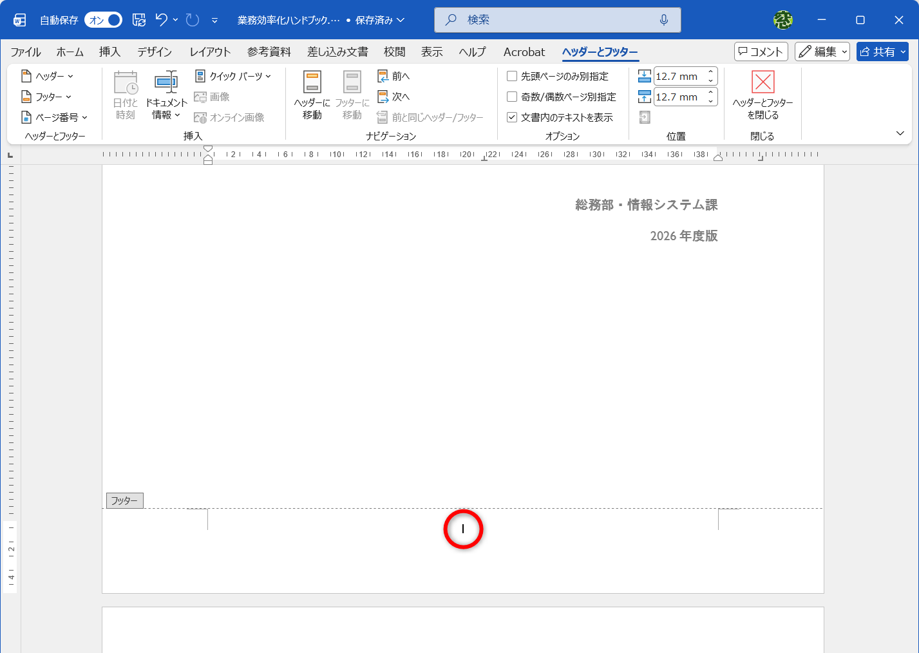
Task: Increase header top position spinner
Action: pos(711,72)
